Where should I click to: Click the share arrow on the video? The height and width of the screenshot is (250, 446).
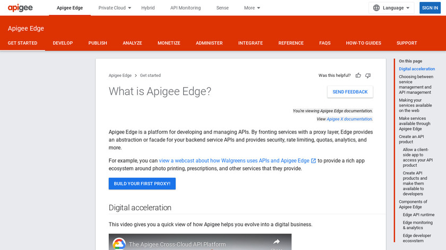pyautogui.click(x=276, y=242)
